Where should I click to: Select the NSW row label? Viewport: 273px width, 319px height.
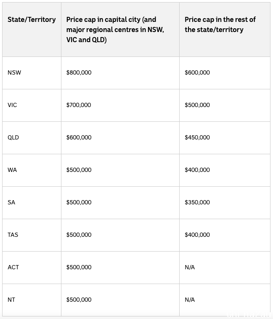[14, 72]
